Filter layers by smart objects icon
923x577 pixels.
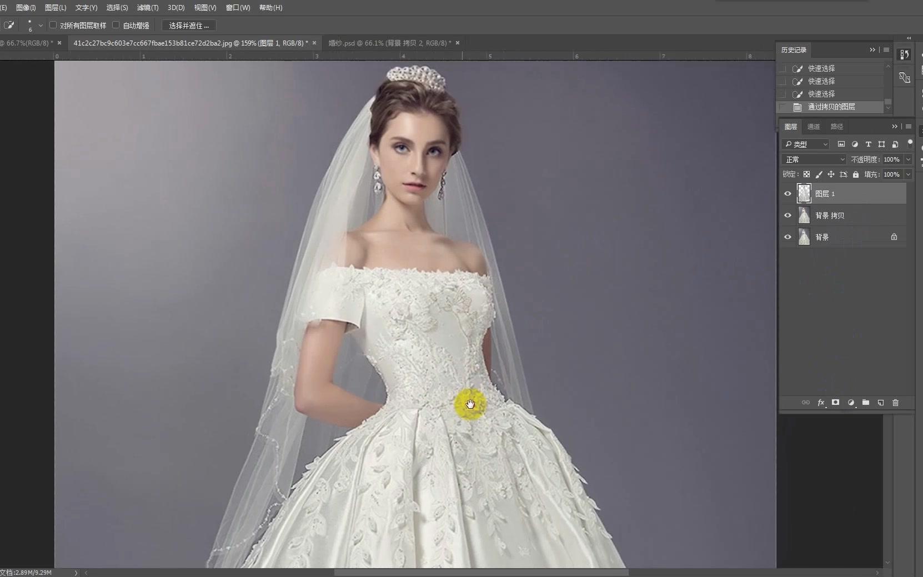point(895,144)
